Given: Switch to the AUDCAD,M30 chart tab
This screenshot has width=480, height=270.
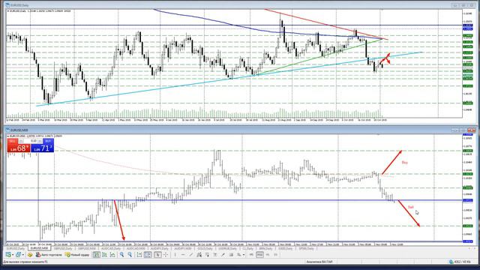Looking at the screenshot, I should point(136,248).
